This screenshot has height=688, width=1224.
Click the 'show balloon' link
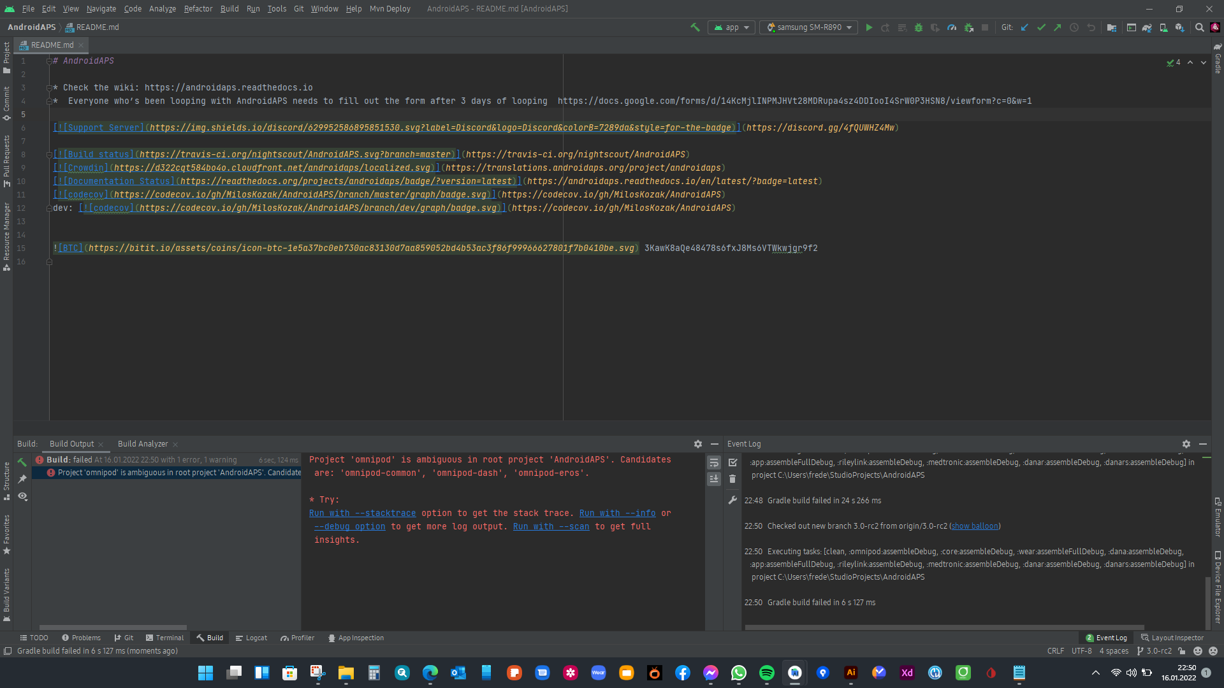tap(974, 526)
